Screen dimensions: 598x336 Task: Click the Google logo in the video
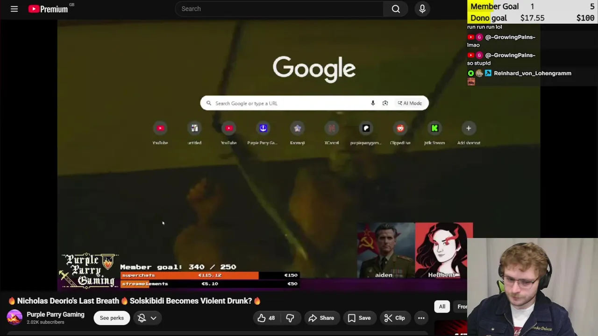pos(314,69)
